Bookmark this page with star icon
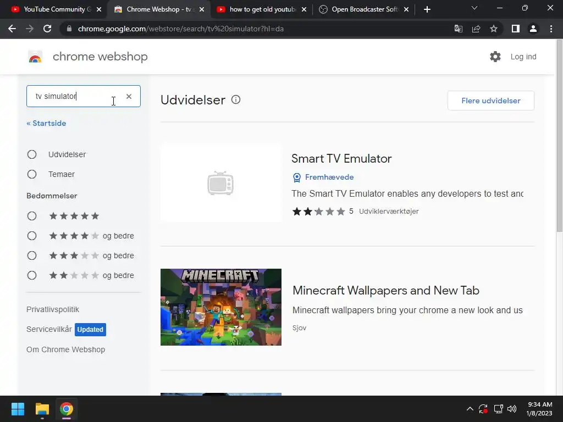563x422 pixels. click(x=494, y=29)
